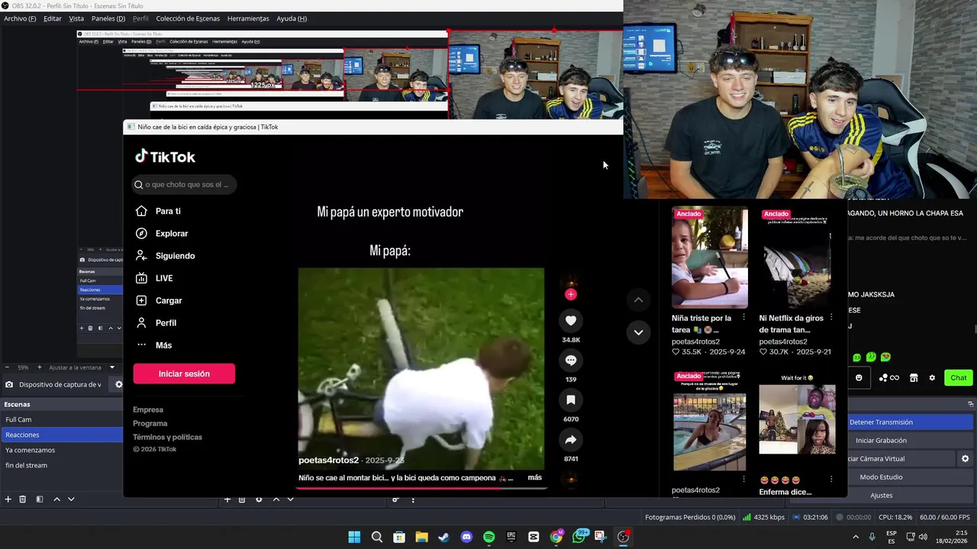Open the Editar menu

click(x=53, y=18)
